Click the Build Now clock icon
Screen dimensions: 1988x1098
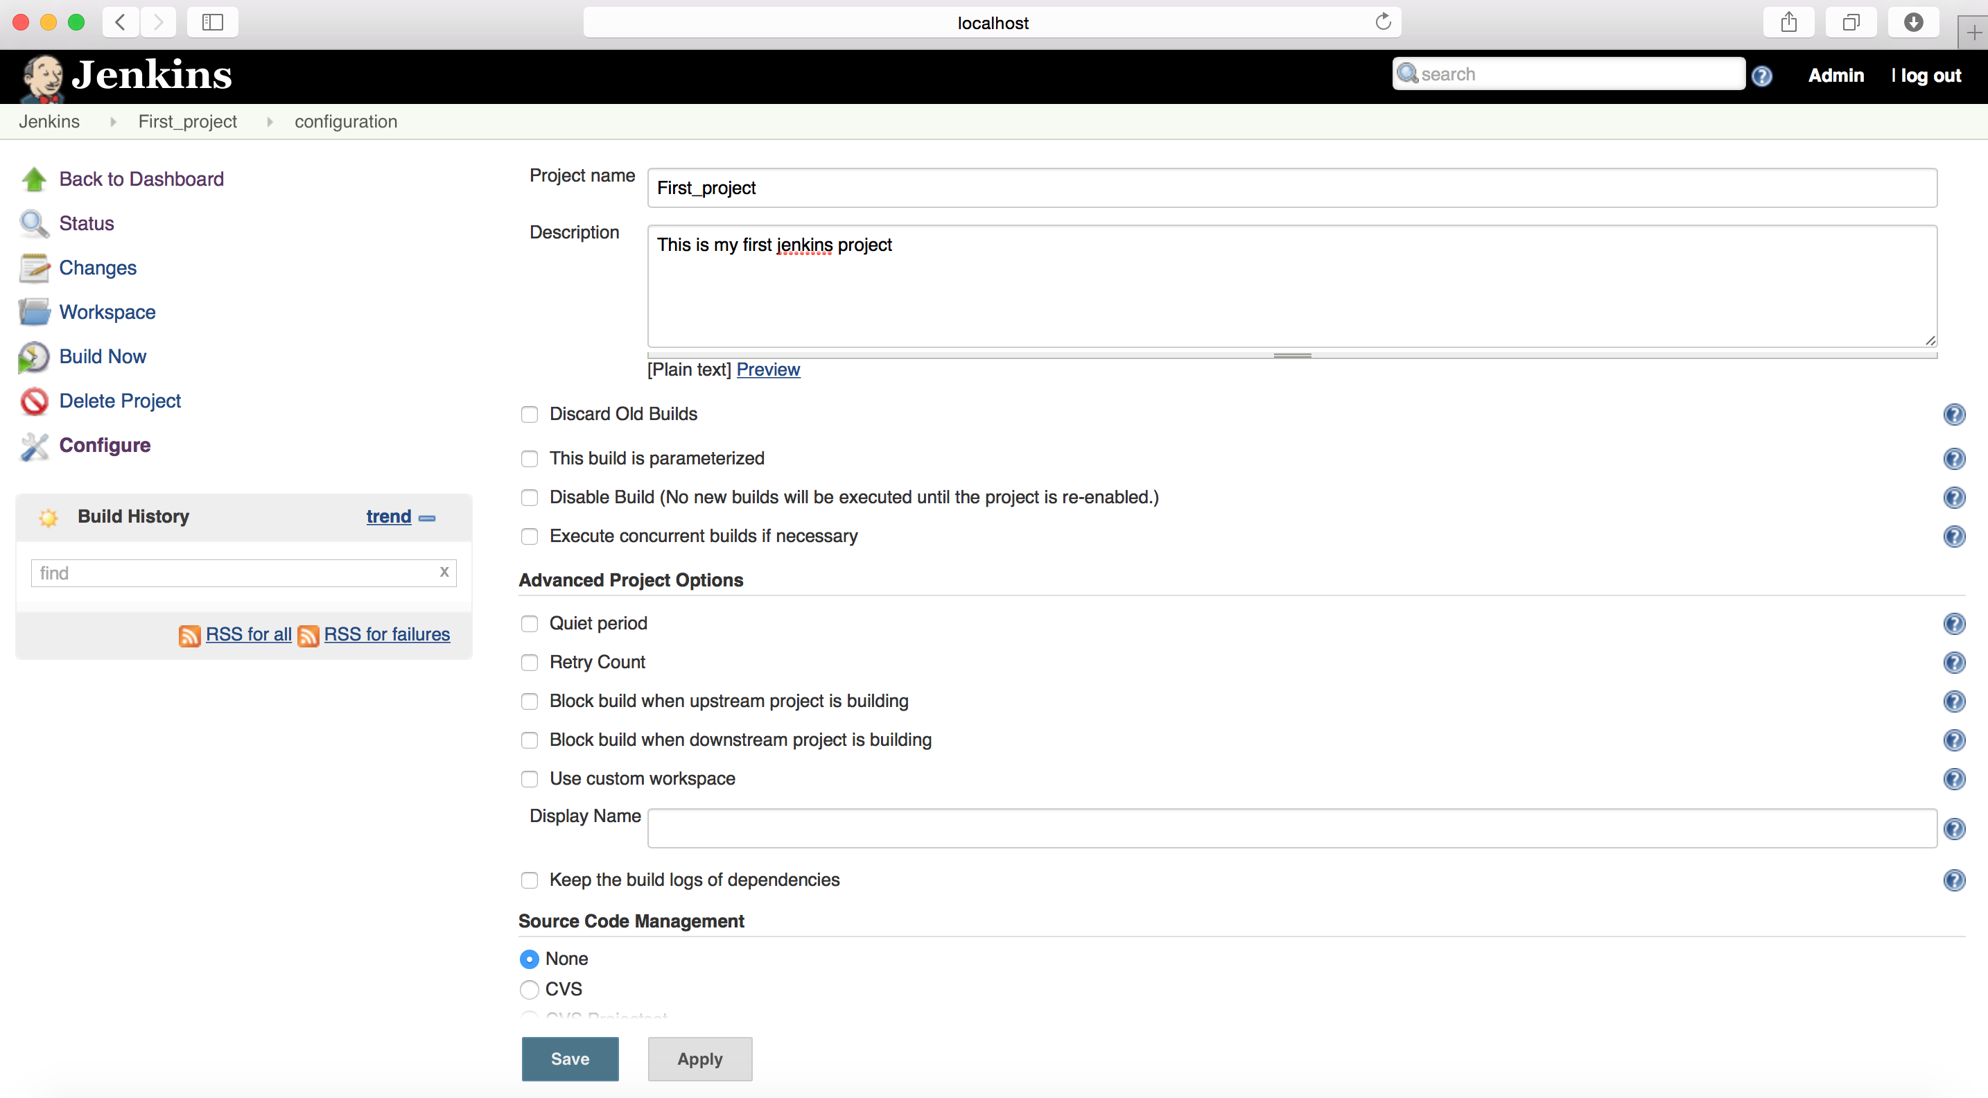click(x=34, y=356)
